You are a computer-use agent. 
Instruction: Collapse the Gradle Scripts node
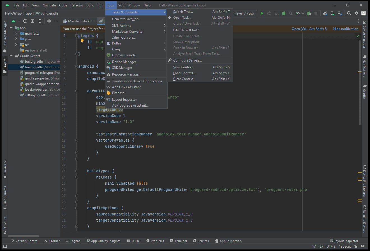[x=11, y=56]
